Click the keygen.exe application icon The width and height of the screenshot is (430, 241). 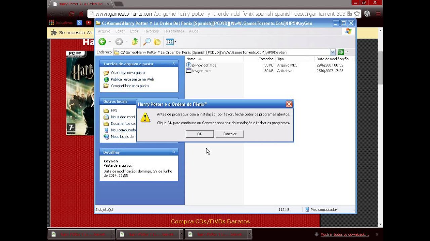[x=188, y=71]
